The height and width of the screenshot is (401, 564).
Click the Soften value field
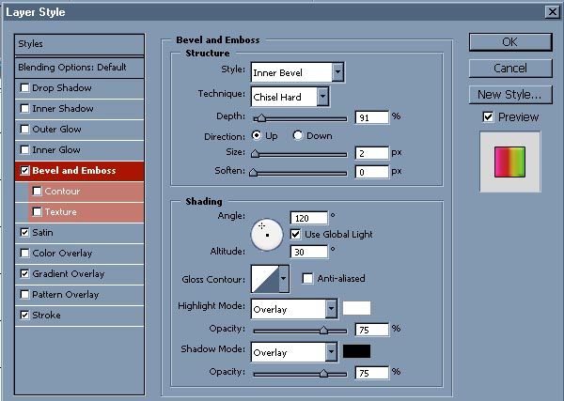click(372, 172)
